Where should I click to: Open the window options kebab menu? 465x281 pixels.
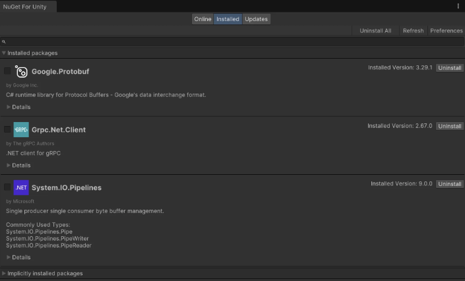(x=458, y=6)
